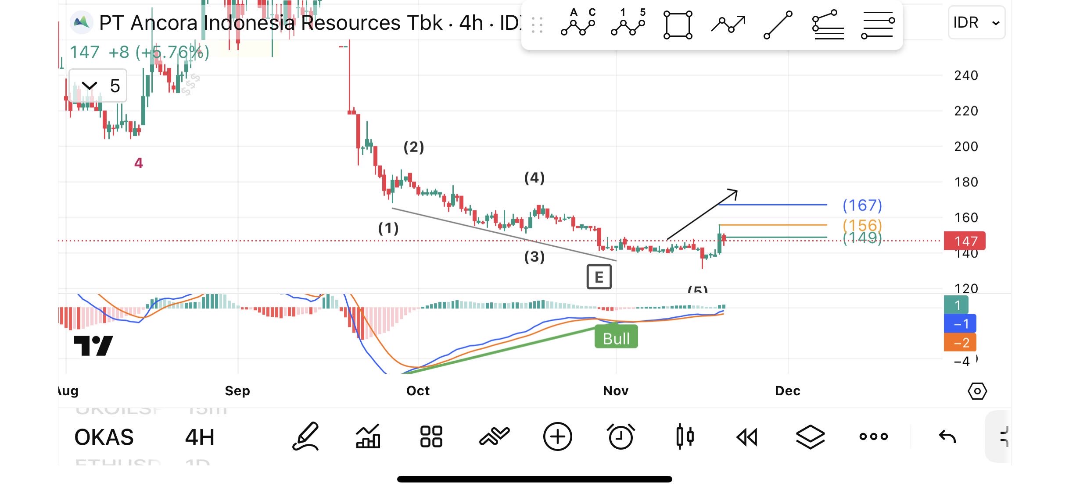The image size is (1069, 493).
Task: Open the indicators chart icon
Action: click(368, 436)
